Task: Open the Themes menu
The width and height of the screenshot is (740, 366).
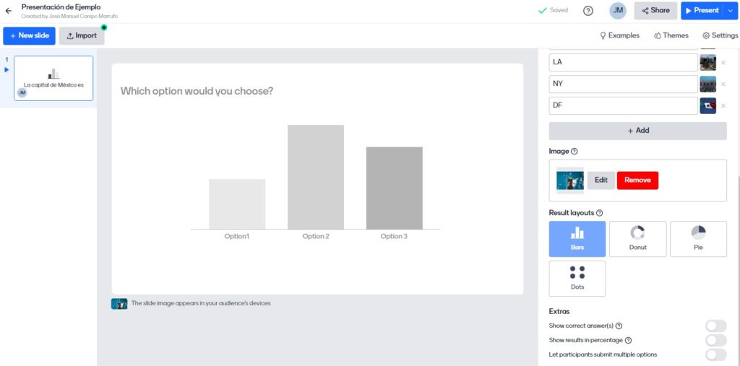Action: [671, 35]
